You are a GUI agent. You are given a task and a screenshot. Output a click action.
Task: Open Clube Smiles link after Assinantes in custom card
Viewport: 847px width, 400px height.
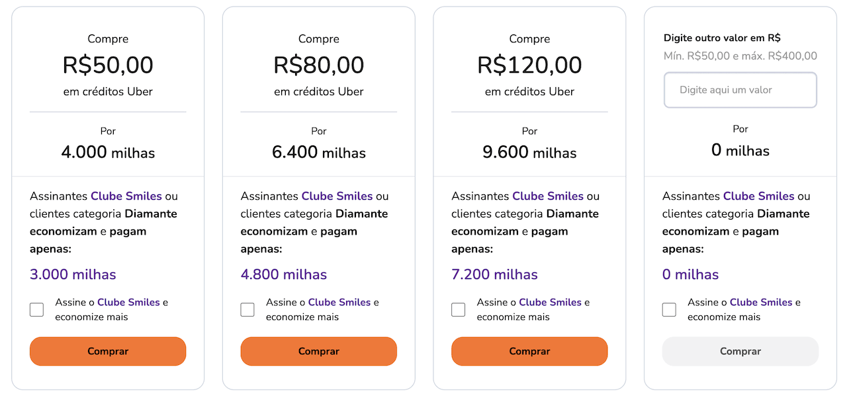click(x=759, y=196)
